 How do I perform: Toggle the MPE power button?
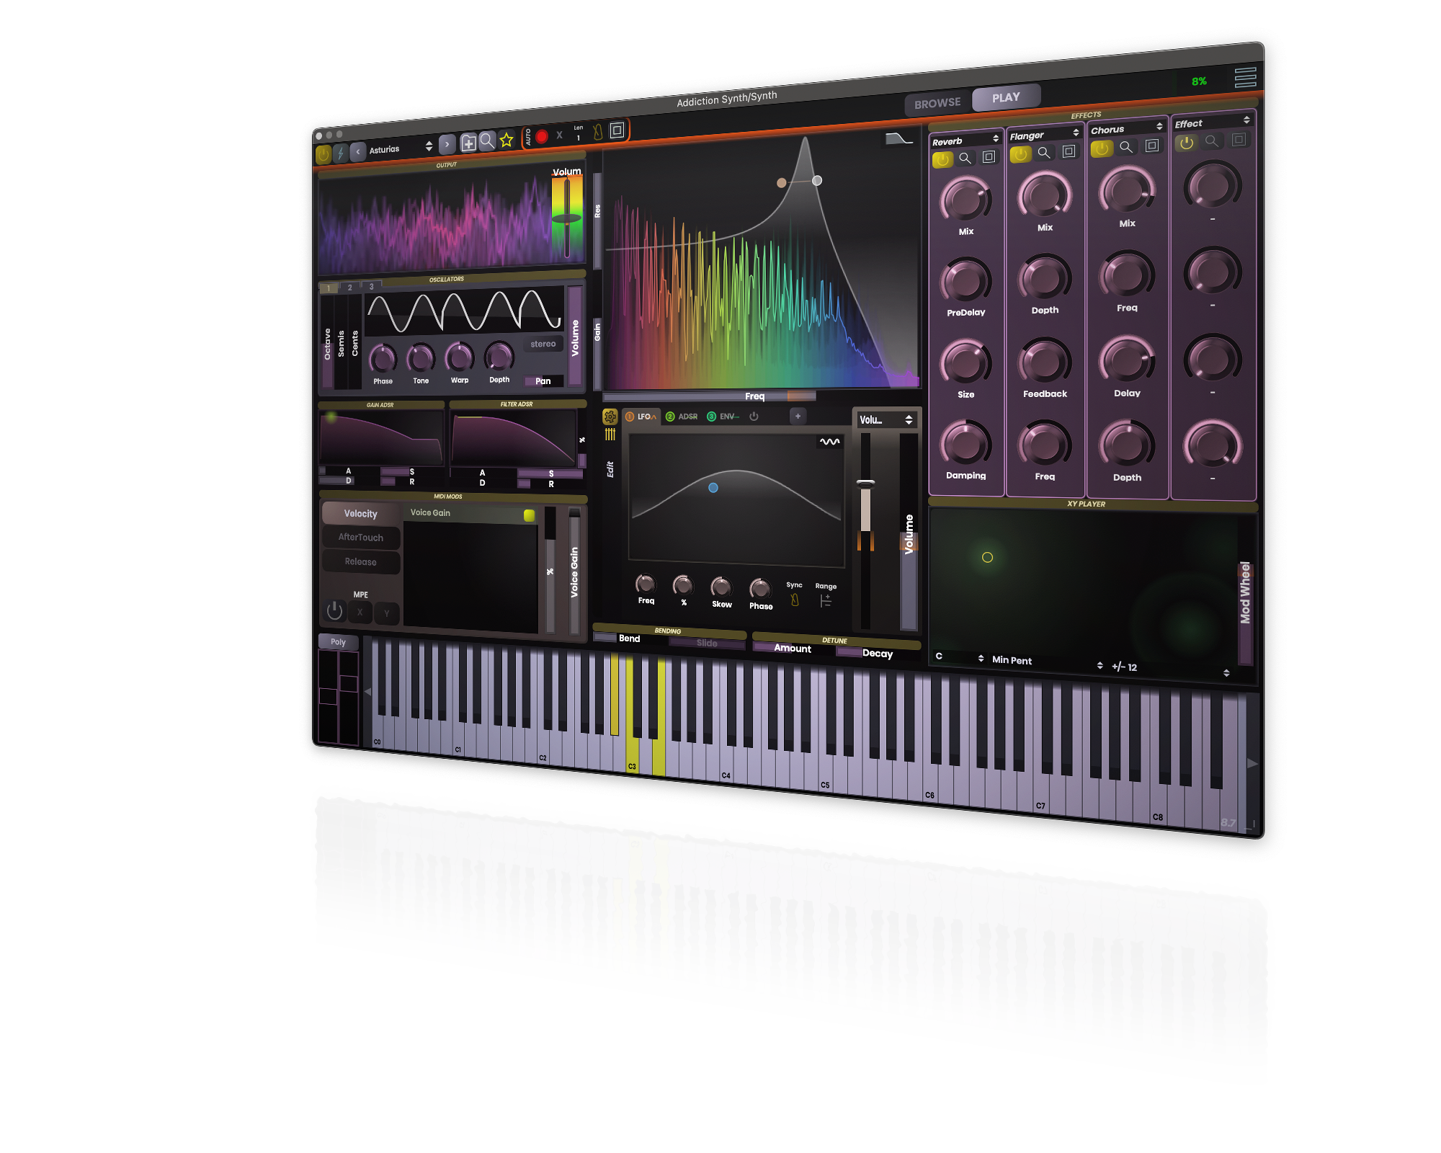(x=334, y=610)
